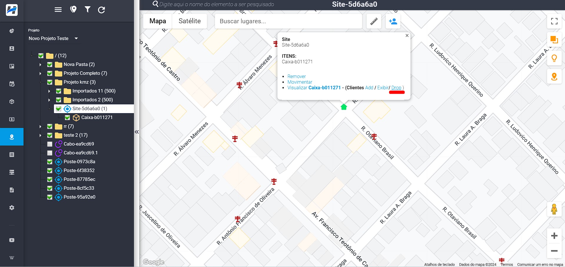Open the Termos link at map bottom

point(507,264)
